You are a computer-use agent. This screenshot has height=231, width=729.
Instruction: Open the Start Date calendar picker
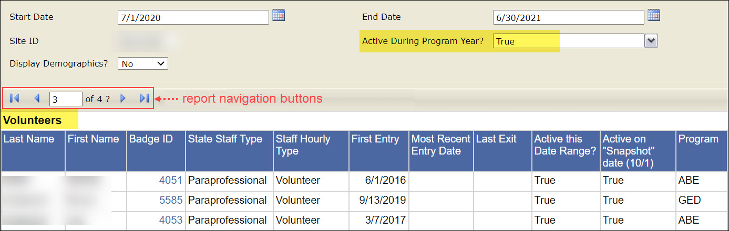pos(278,16)
